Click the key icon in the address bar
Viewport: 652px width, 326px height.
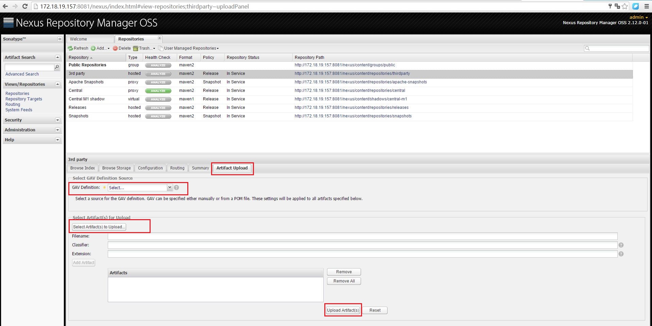click(x=610, y=6)
